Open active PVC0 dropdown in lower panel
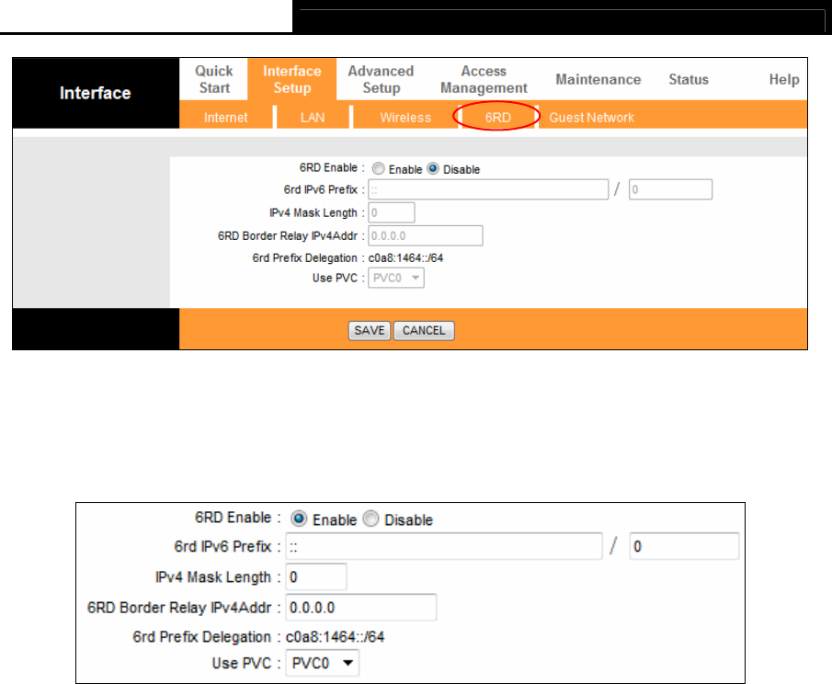Viewport: 832px width, 684px height. coord(322,663)
